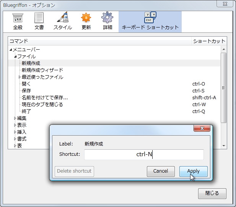Select the スタイル paintbrush icon
Viewport: 236px width, 207px height.
[63, 21]
